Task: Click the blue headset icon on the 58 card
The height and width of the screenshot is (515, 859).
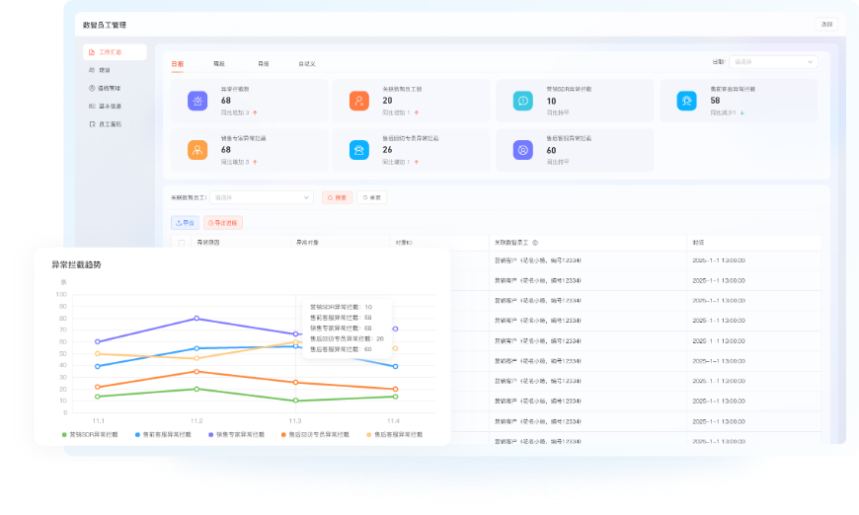Action: pyautogui.click(x=686, y=101)
